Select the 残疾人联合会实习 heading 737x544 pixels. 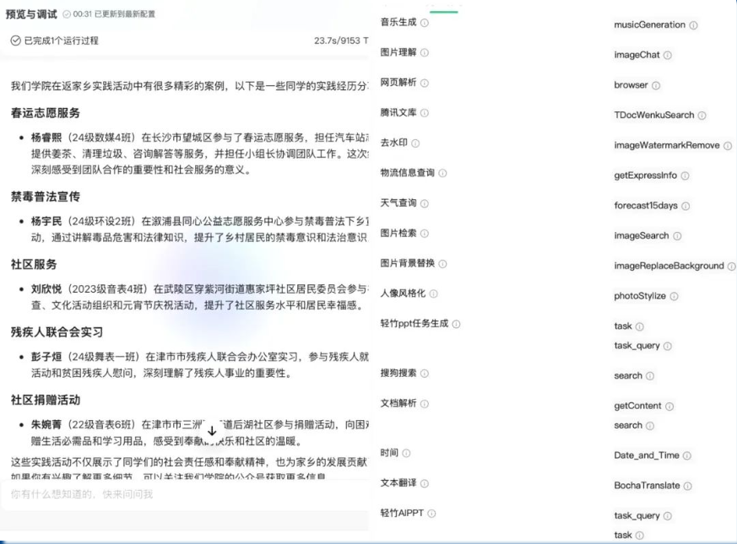(x=57, y=332)
